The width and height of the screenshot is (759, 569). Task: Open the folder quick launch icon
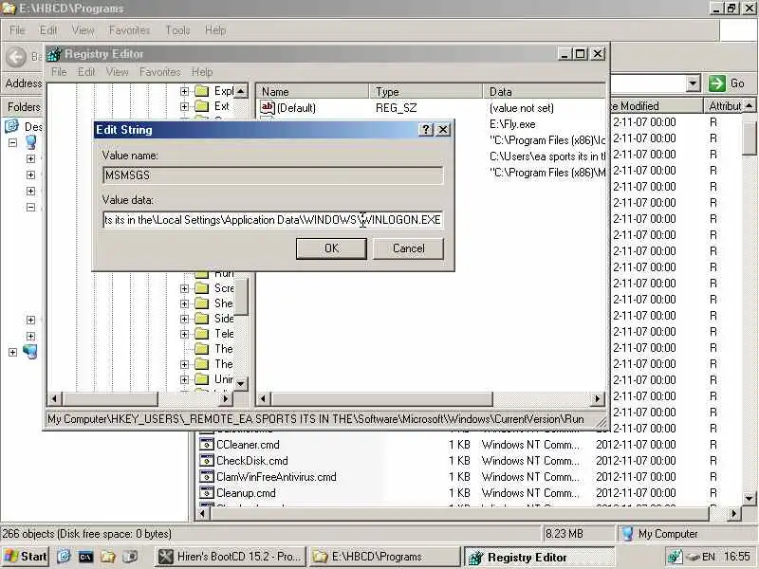(x=107, y=557)
